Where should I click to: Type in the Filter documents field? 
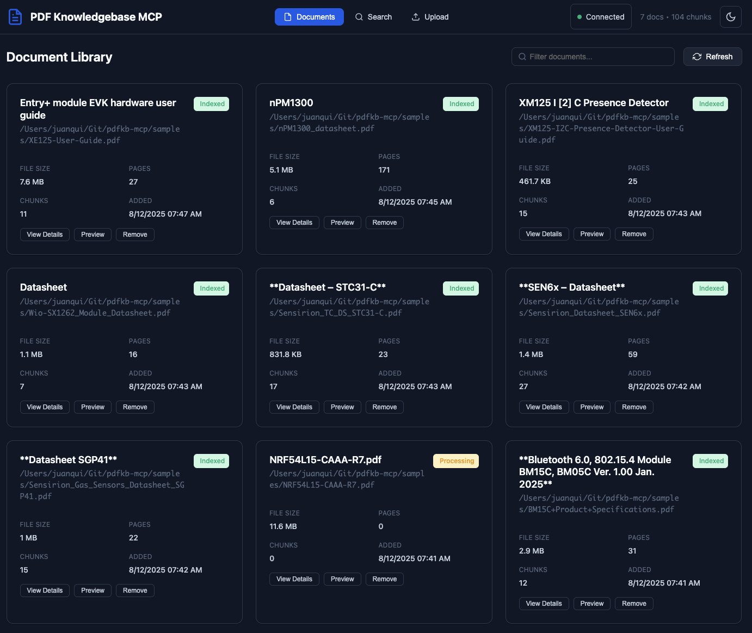click(599, 57)
